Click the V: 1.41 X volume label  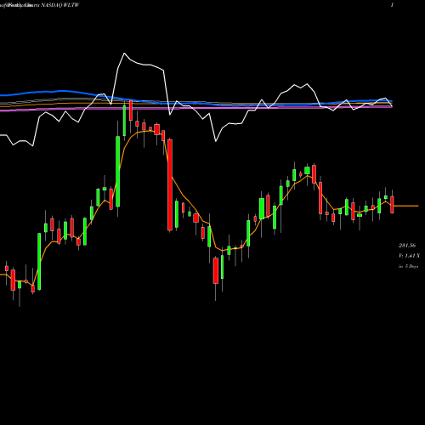pos(409,256)
